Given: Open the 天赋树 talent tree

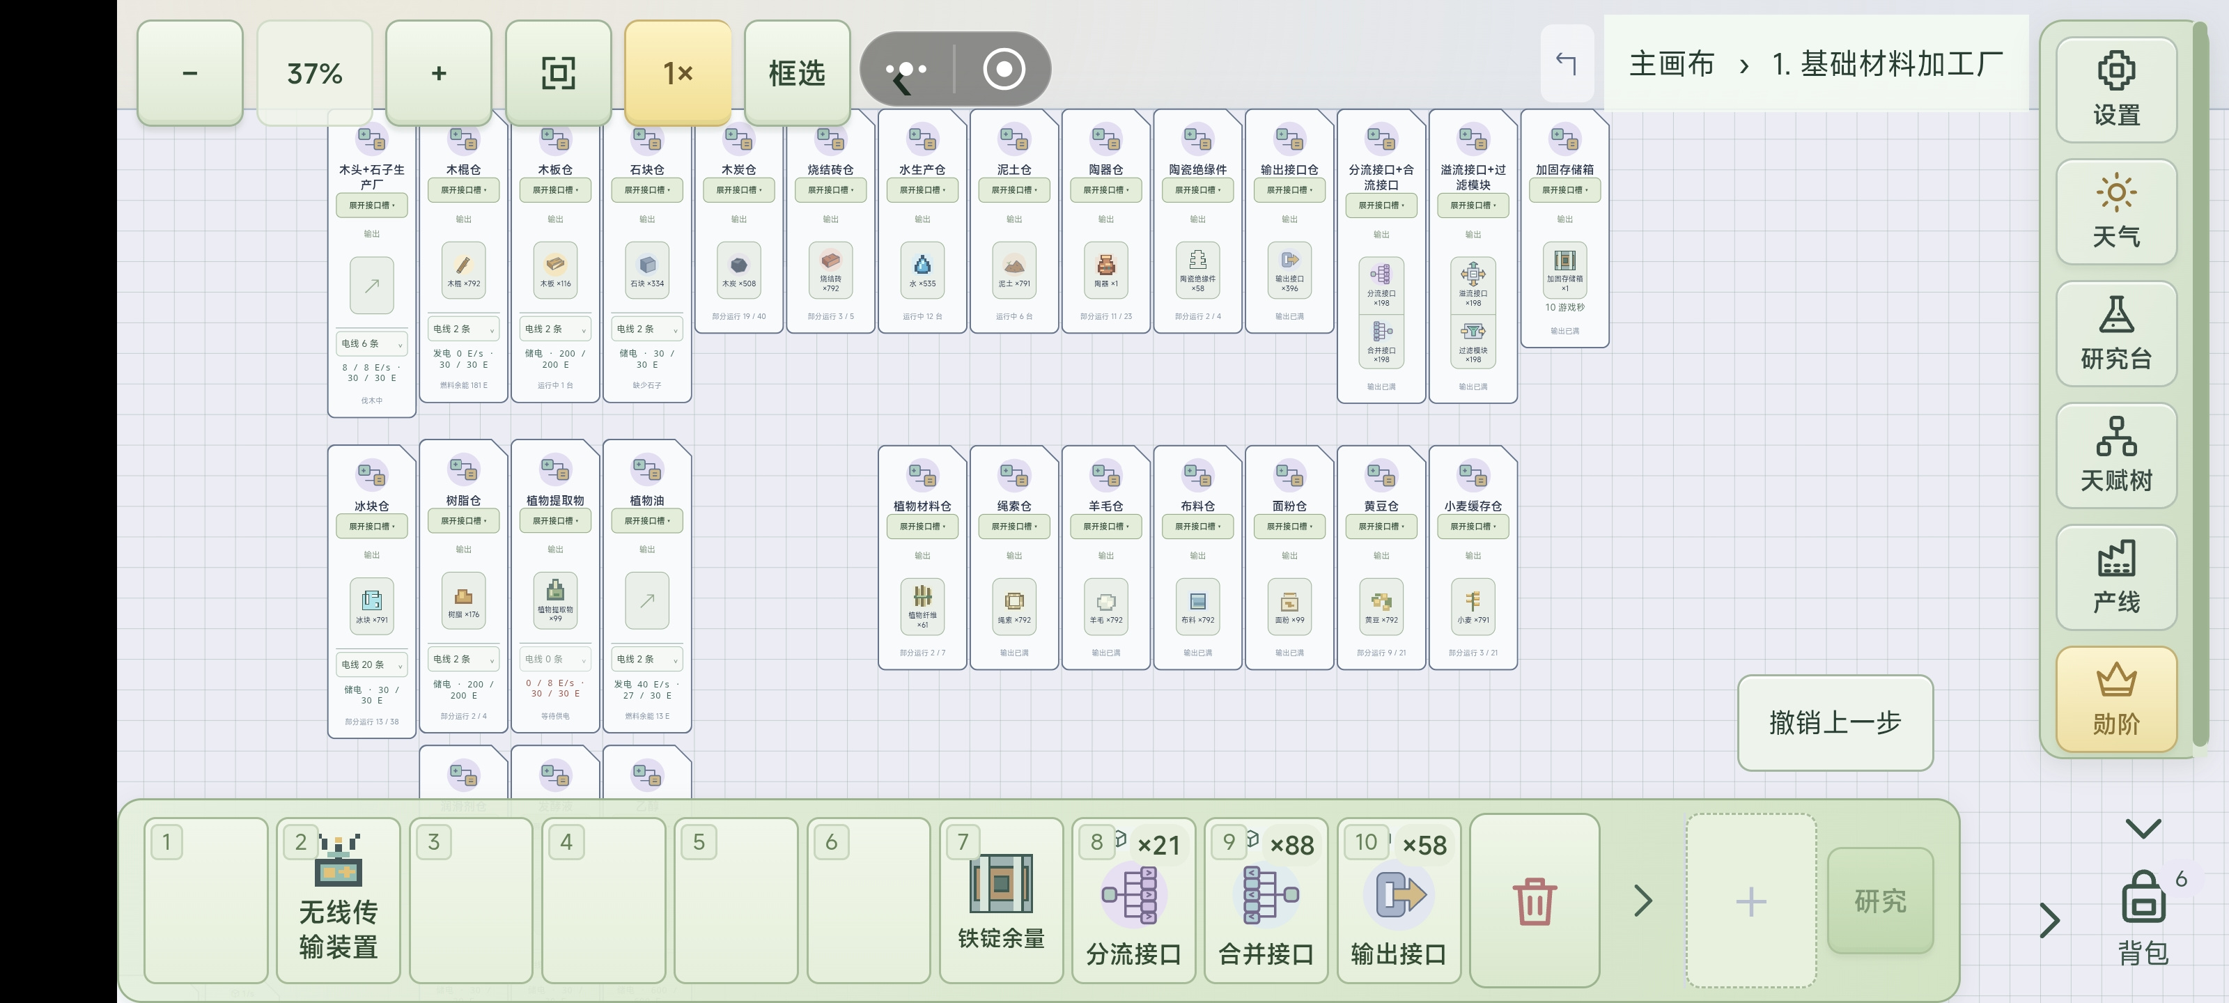Looking at the screenshot, I should tap(2115, 456).
